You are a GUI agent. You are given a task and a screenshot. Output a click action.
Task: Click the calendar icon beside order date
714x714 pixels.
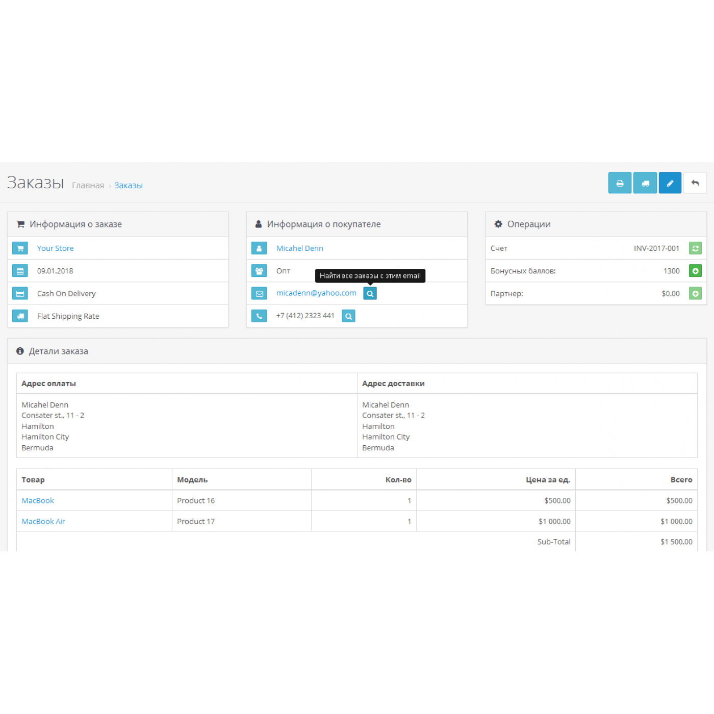(x=20, y=271)
